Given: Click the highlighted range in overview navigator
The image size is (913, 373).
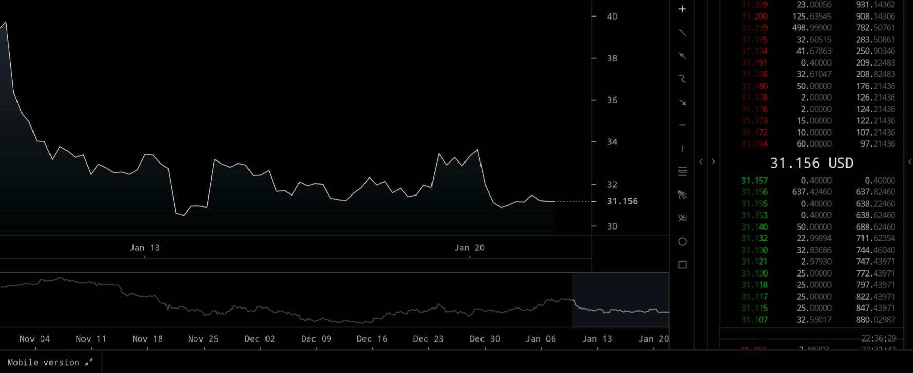Looking at the screenshot, I should 620,300.
